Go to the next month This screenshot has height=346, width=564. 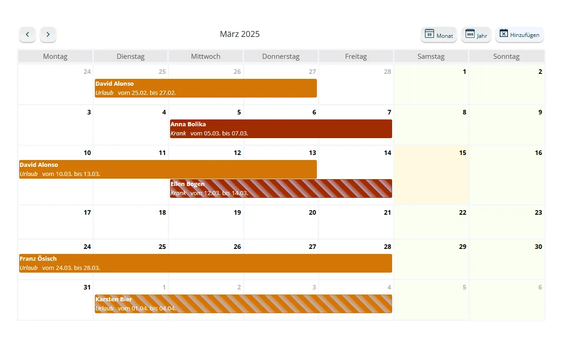pyautogui.click(x=48, y=34)
